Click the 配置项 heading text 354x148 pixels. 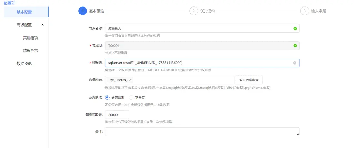point(9,2)
